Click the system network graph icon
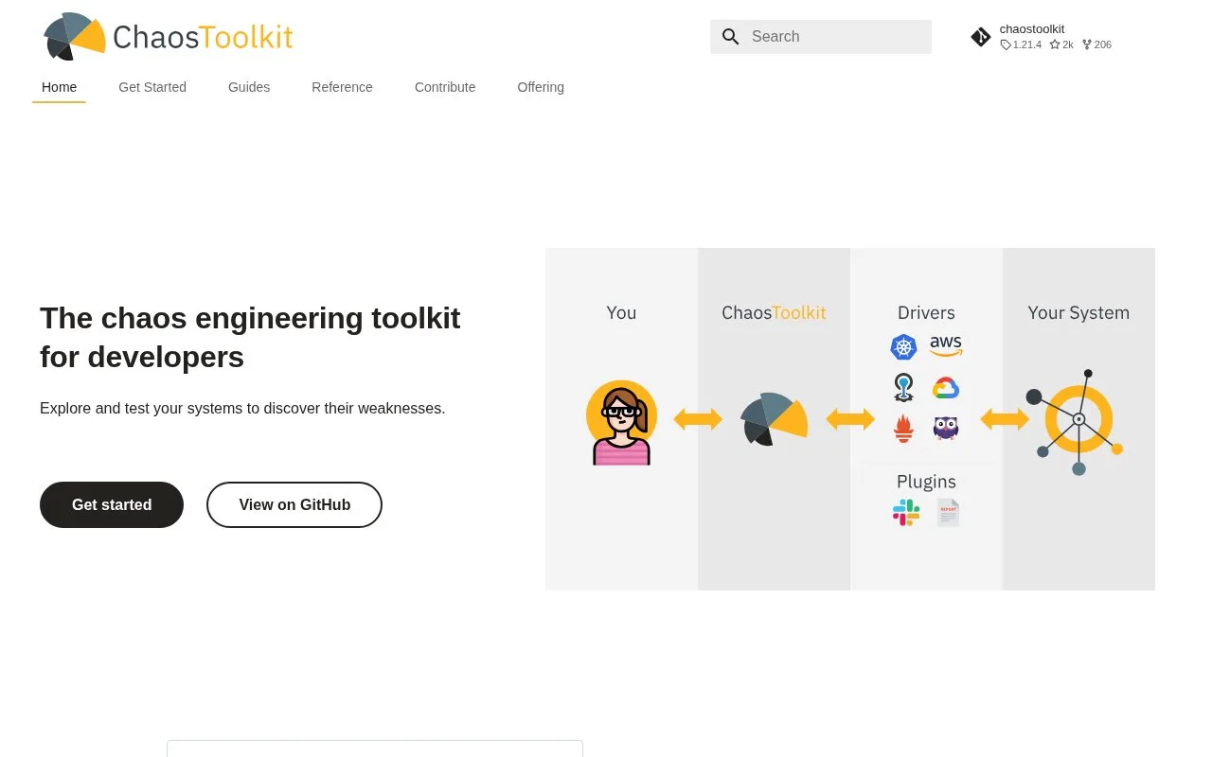The width and height of the screenshot is (1212, 757). 1075,422
